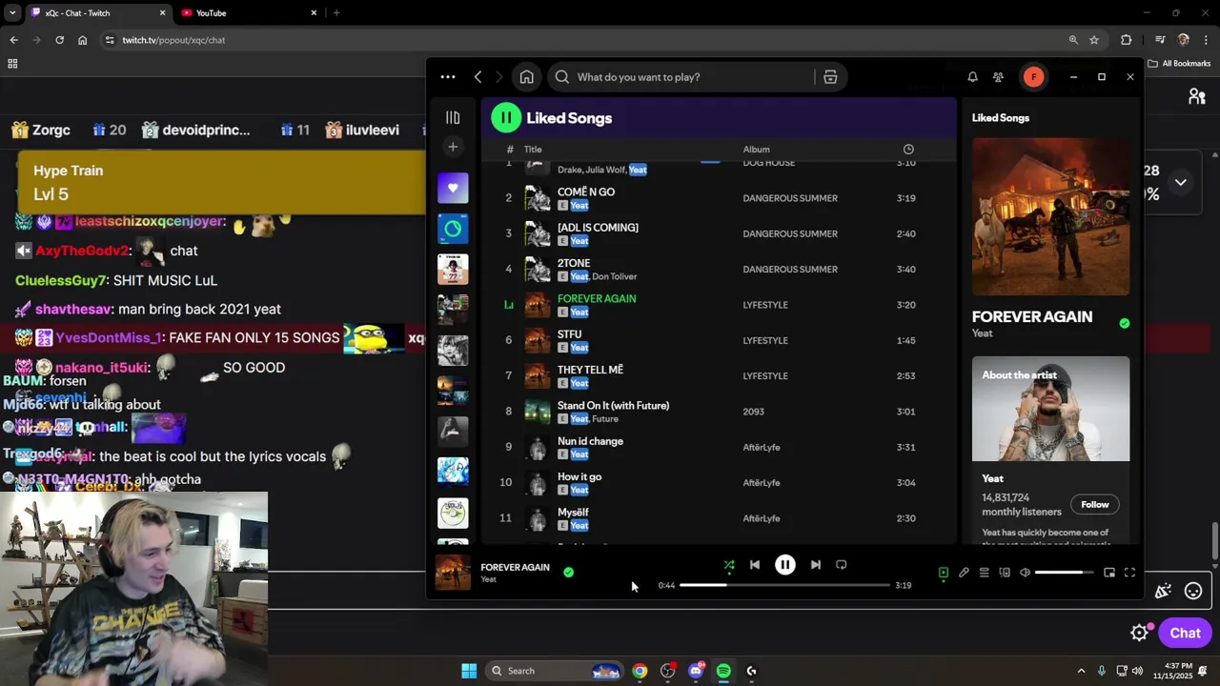Follow Yeat in the artist card

[1095, 504]
